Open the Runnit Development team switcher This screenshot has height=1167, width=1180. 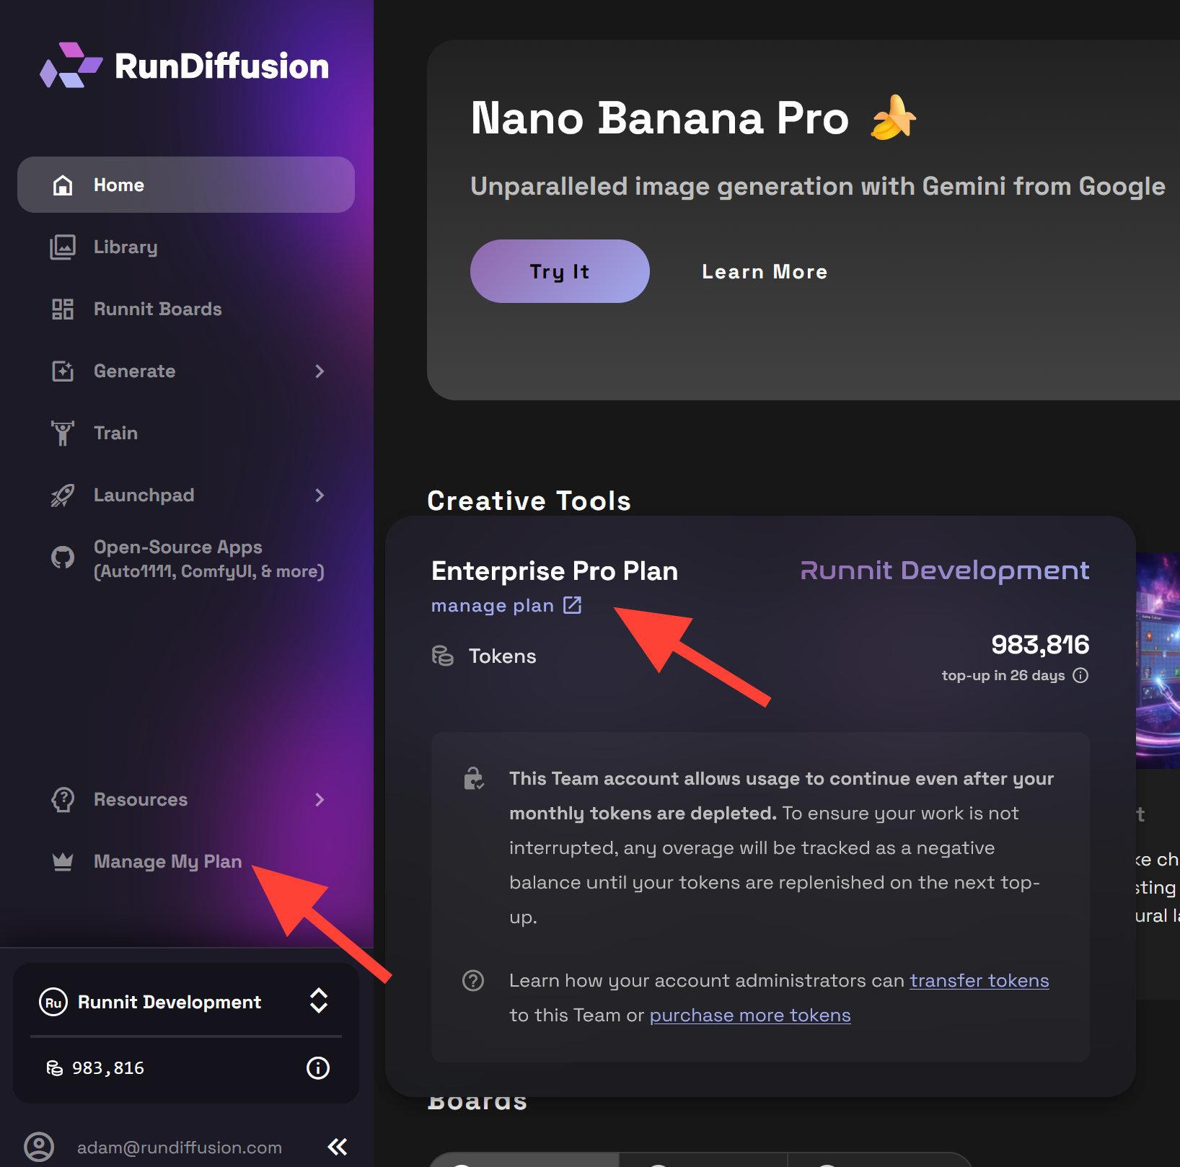click(319, 1001)
